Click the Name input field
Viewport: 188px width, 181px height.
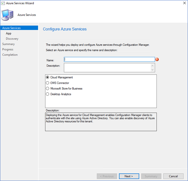(x=109, y=59)
